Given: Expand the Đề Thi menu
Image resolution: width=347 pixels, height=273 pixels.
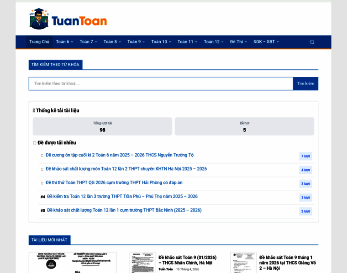Looking at the screenshot, I should pos(238,42).
